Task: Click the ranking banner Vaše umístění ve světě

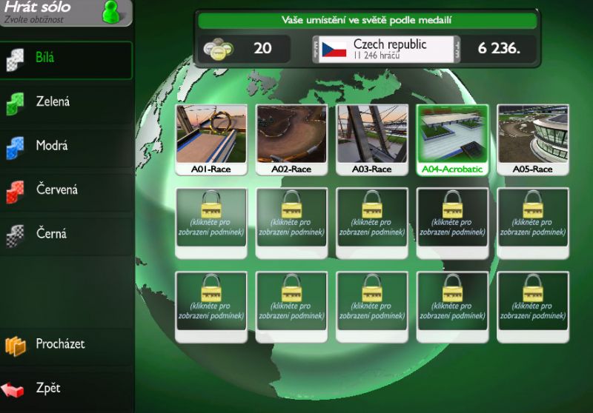Action: pos(367,21)
